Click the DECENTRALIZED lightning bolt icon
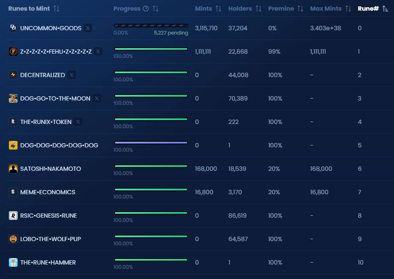 click(13, 75)
